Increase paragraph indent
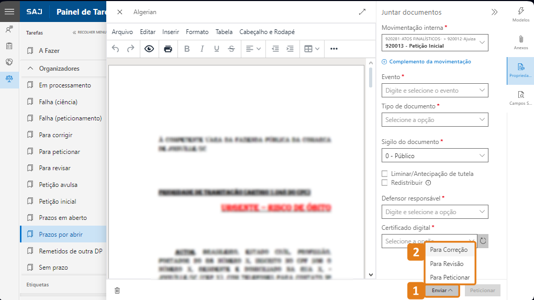Viewport: 534px width, 300px height. pos(290,49)
